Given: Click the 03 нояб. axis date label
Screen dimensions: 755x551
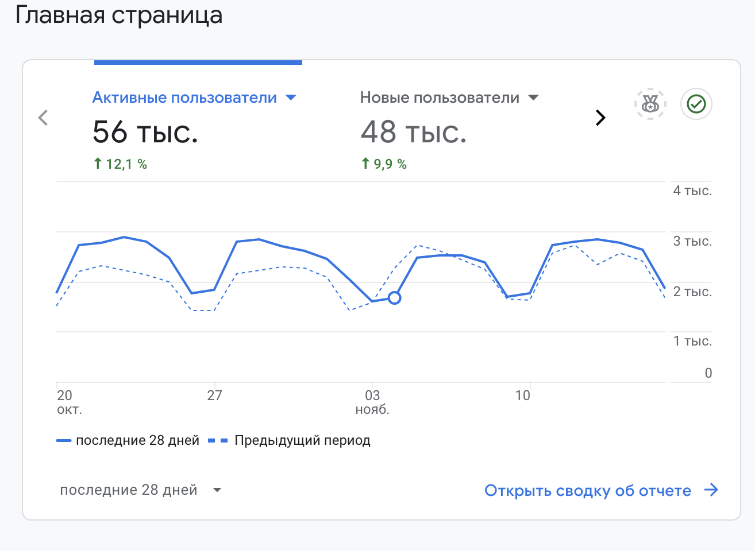Looking at the screenshot, I should point(372,402).
